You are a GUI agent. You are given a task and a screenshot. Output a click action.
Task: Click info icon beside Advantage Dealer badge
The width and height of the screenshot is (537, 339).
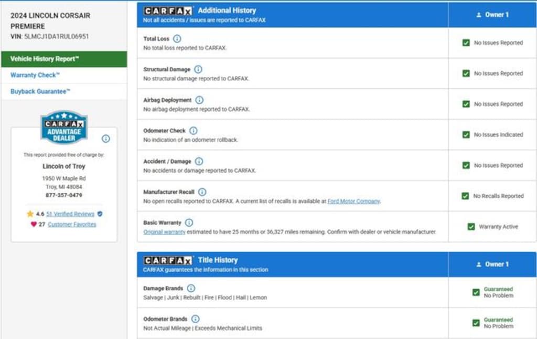tap(106, 139)
